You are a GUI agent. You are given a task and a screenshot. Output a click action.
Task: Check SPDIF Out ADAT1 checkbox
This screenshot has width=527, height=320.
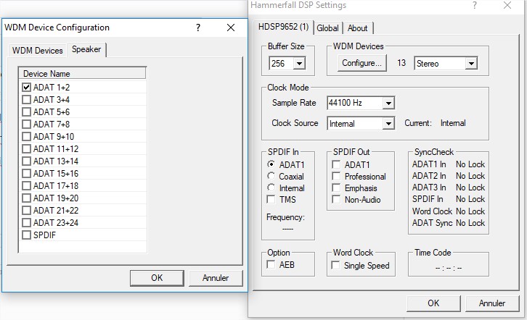[x=336, y=164]
